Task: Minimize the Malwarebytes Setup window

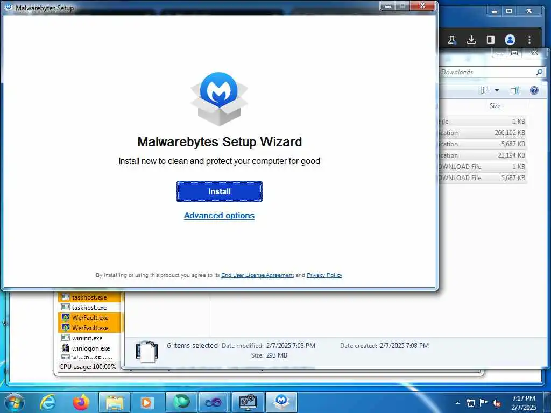Action: click(388, 6)
